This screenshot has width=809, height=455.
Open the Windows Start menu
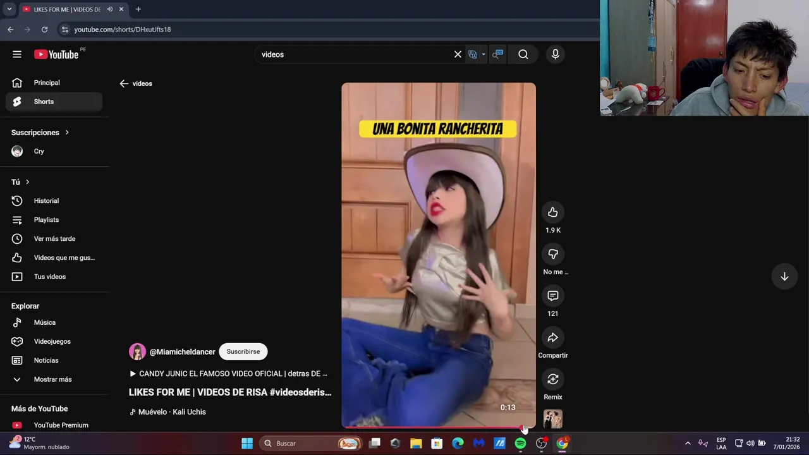[247, 444]
